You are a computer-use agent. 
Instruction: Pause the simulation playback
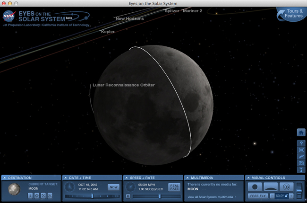pyautogui.click(x=128, y=195)
